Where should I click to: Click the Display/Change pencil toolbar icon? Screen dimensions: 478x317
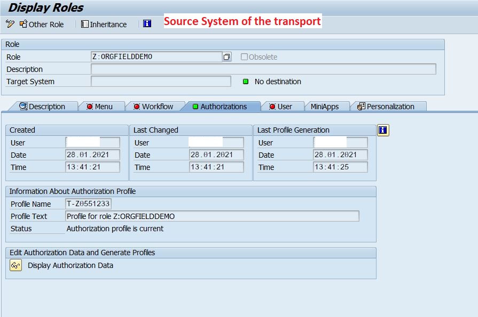pos(10,24)
